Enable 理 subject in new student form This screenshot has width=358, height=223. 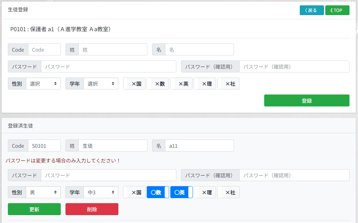click(x=205, y=84)
